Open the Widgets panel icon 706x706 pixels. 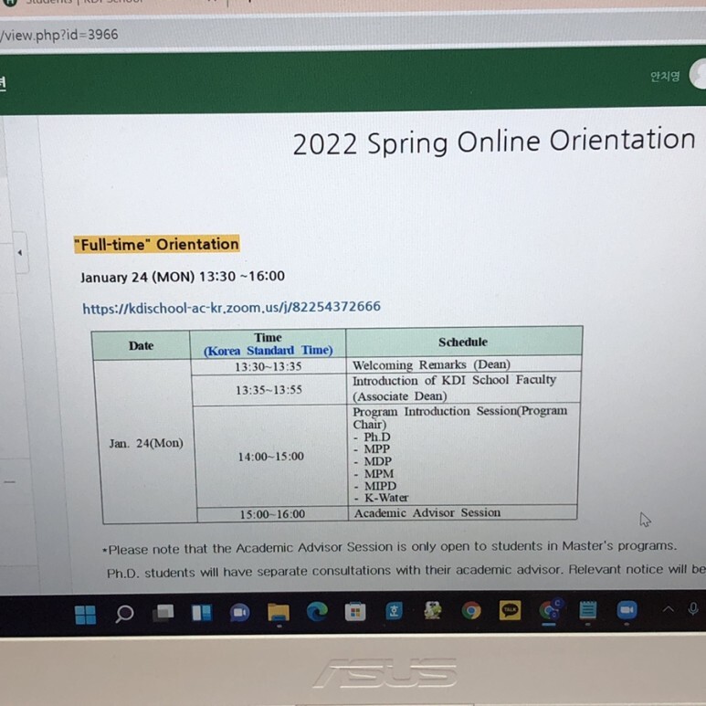(202, 613)
